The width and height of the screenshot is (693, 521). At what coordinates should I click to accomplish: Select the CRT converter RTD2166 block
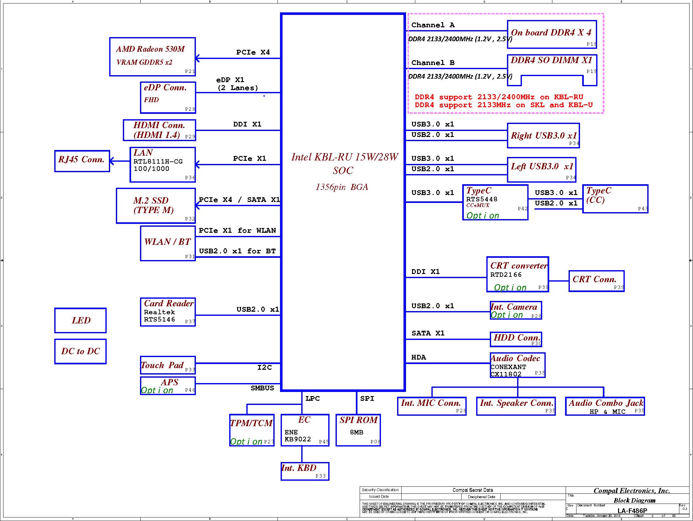coord(517,274)
